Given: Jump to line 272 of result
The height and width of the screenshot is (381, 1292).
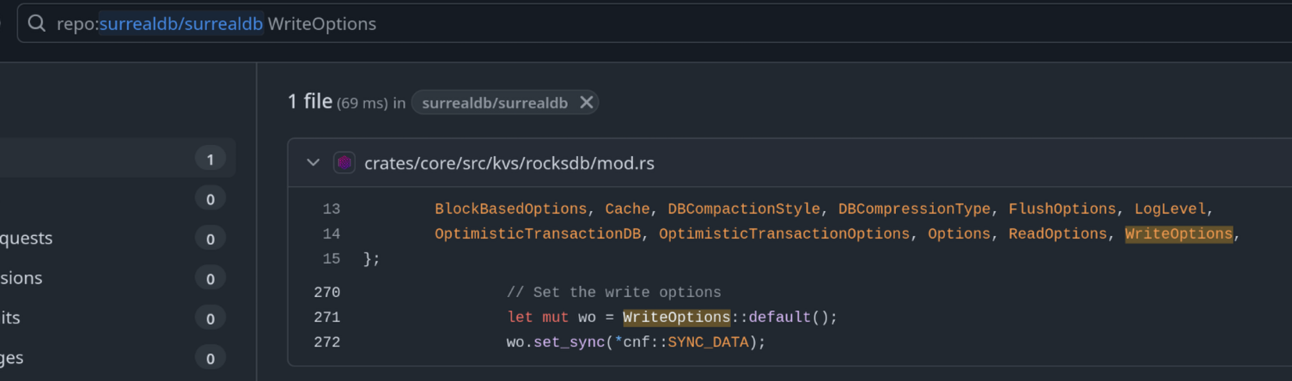Looking at the screenshot, I should [327, 342].
